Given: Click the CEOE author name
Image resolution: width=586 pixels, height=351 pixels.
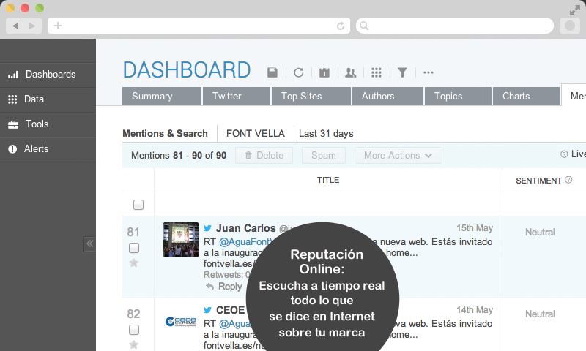Looking at the screenshot, I should point(230,310).
